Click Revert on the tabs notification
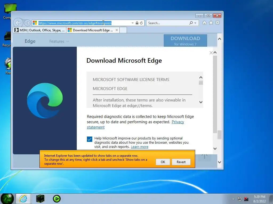Screen dimensions: 273x204 pyautogui.click(x=181, y=162)
